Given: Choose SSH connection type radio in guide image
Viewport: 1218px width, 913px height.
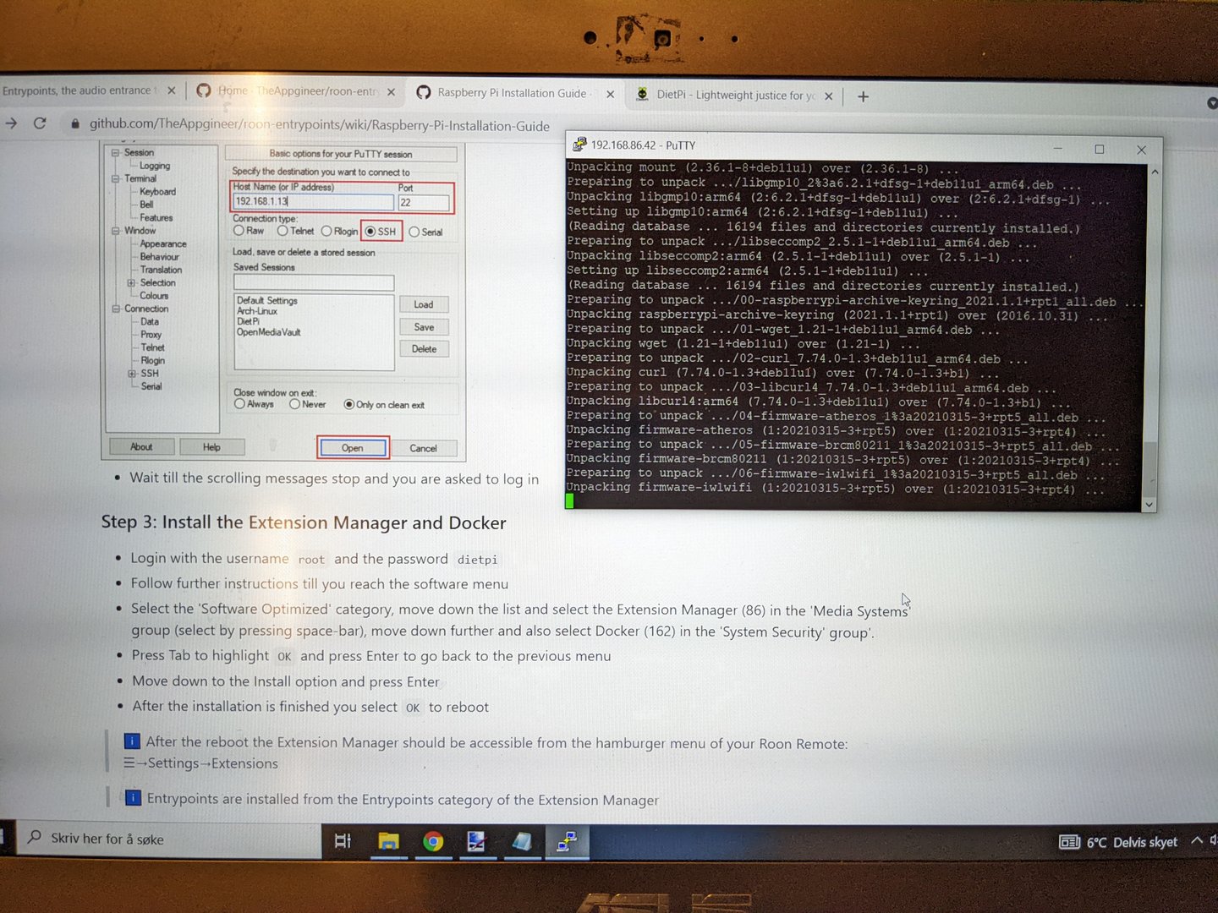Looking at the screenshot, I should click(x=370, y=231).
